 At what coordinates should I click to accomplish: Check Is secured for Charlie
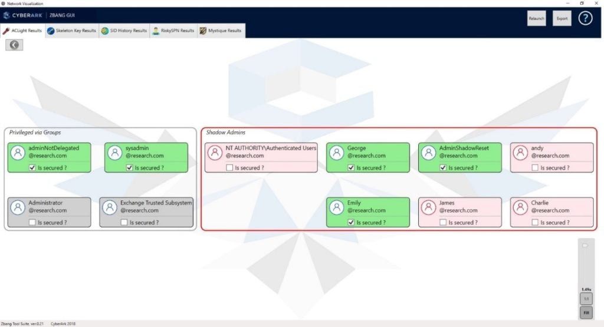click(535, 222)
